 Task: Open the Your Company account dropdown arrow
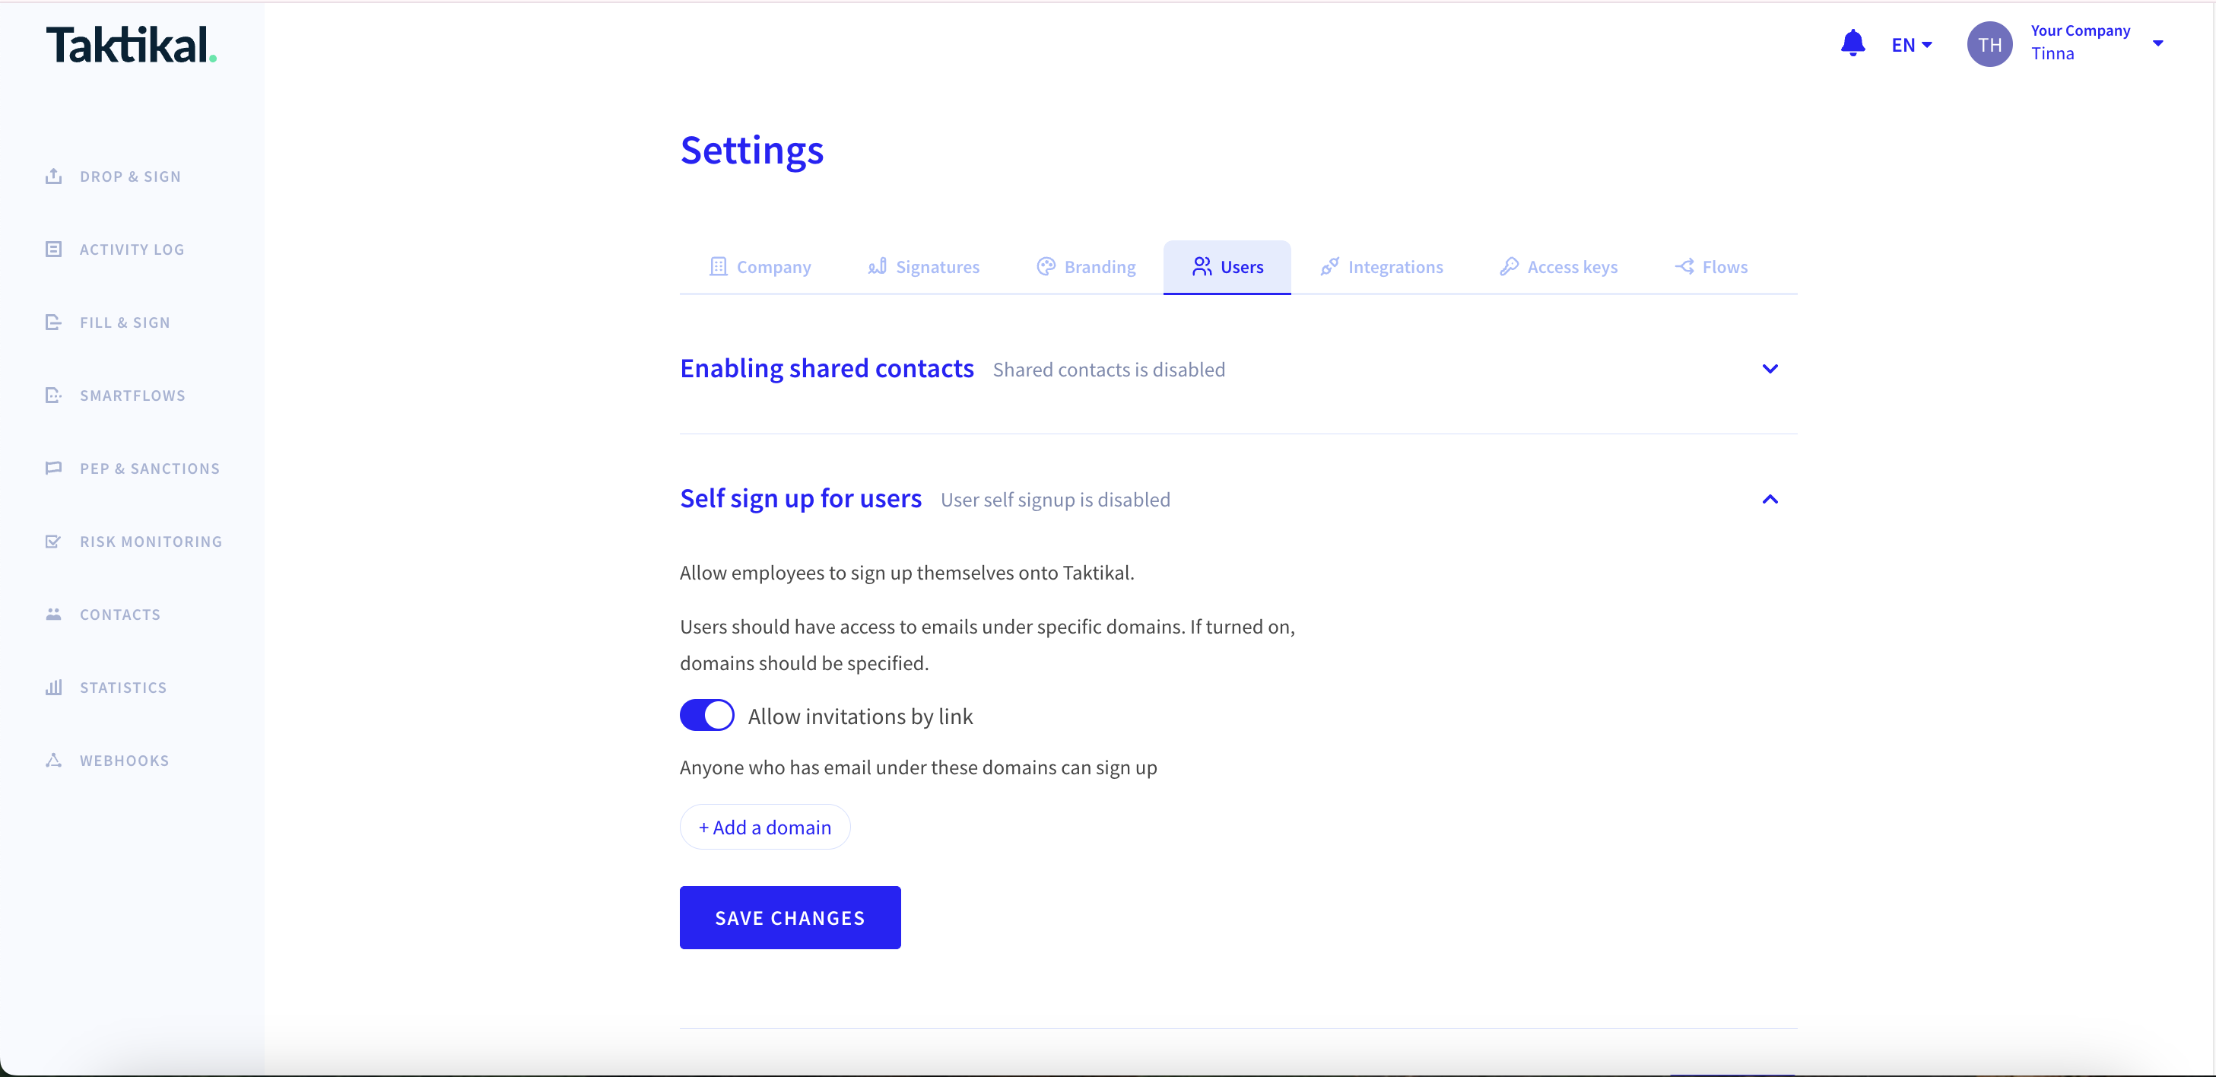2157,43
